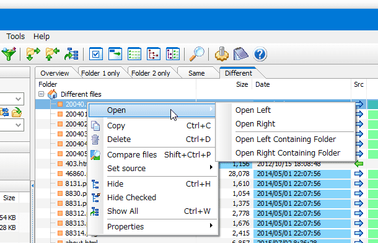Image resolution: width=378 pixels, height=243 pixels.
Task: Select the 46860 file row
Action: [x=76, y=174]
